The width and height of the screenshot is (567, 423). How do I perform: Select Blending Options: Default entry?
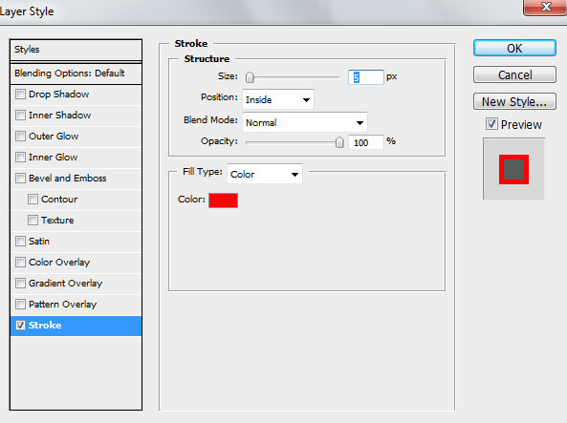76,74
